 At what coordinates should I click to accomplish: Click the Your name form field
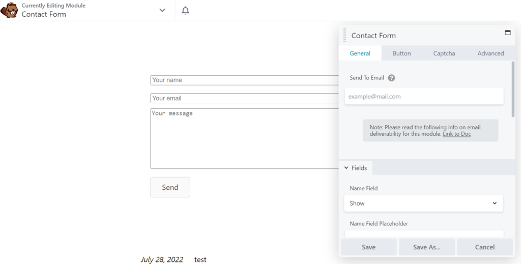click(x=245, y=80)
